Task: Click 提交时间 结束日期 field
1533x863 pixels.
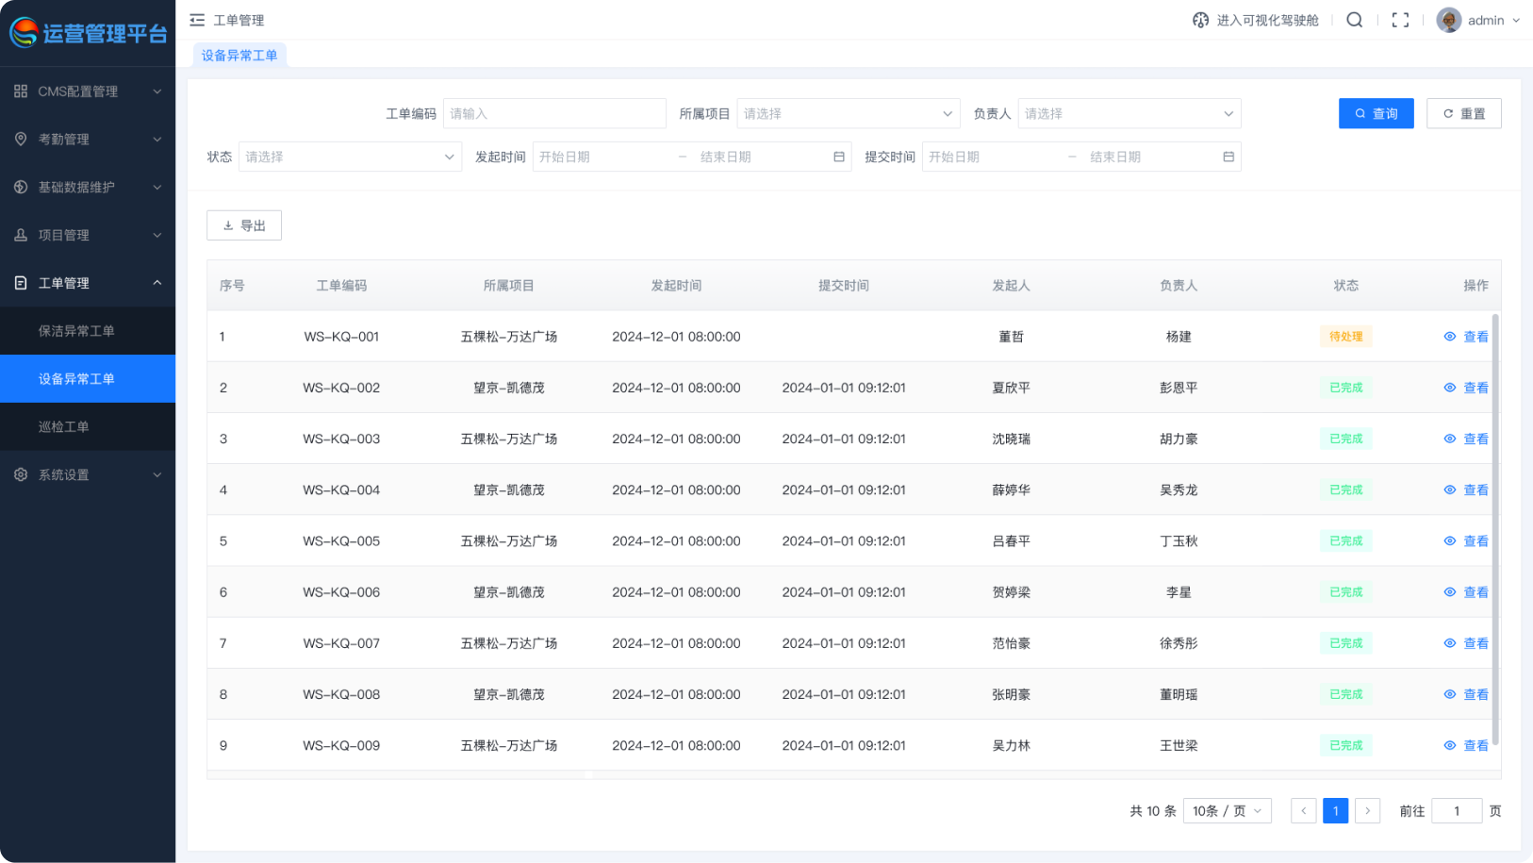Action: click(1150, 157)
